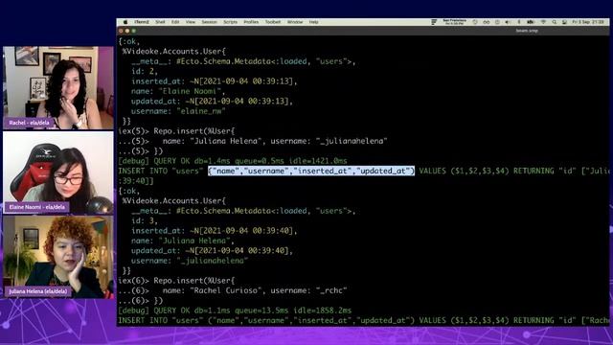Open the Edit menu
This screenshot has width=613, height=345.
[175, 22]
